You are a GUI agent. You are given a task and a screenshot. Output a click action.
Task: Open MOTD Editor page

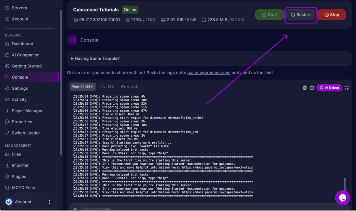[24, 188]
